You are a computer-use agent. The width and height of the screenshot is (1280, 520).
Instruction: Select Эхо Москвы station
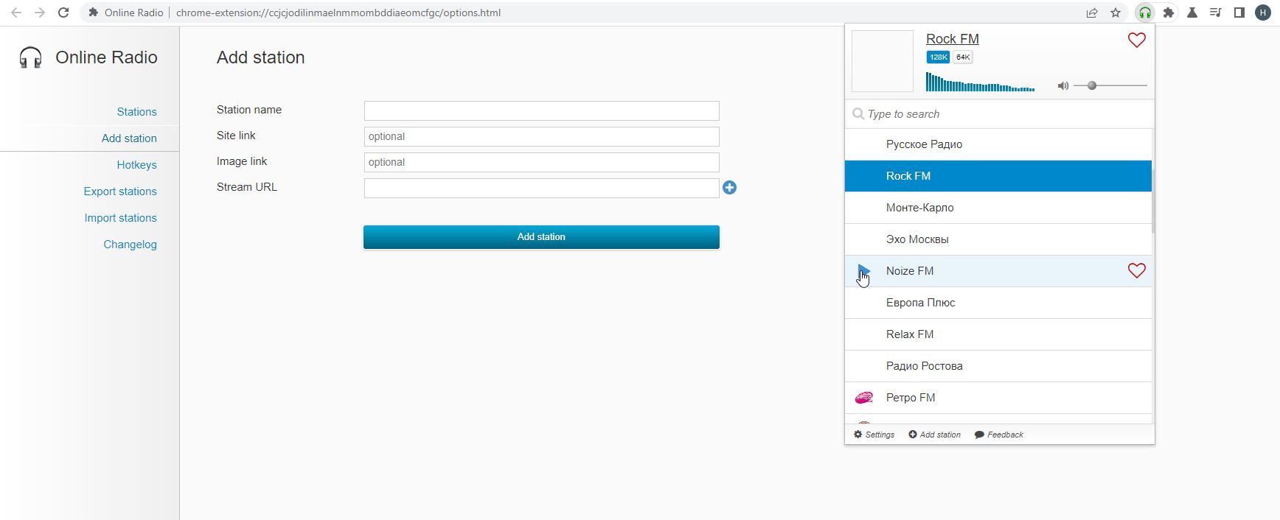998,239
